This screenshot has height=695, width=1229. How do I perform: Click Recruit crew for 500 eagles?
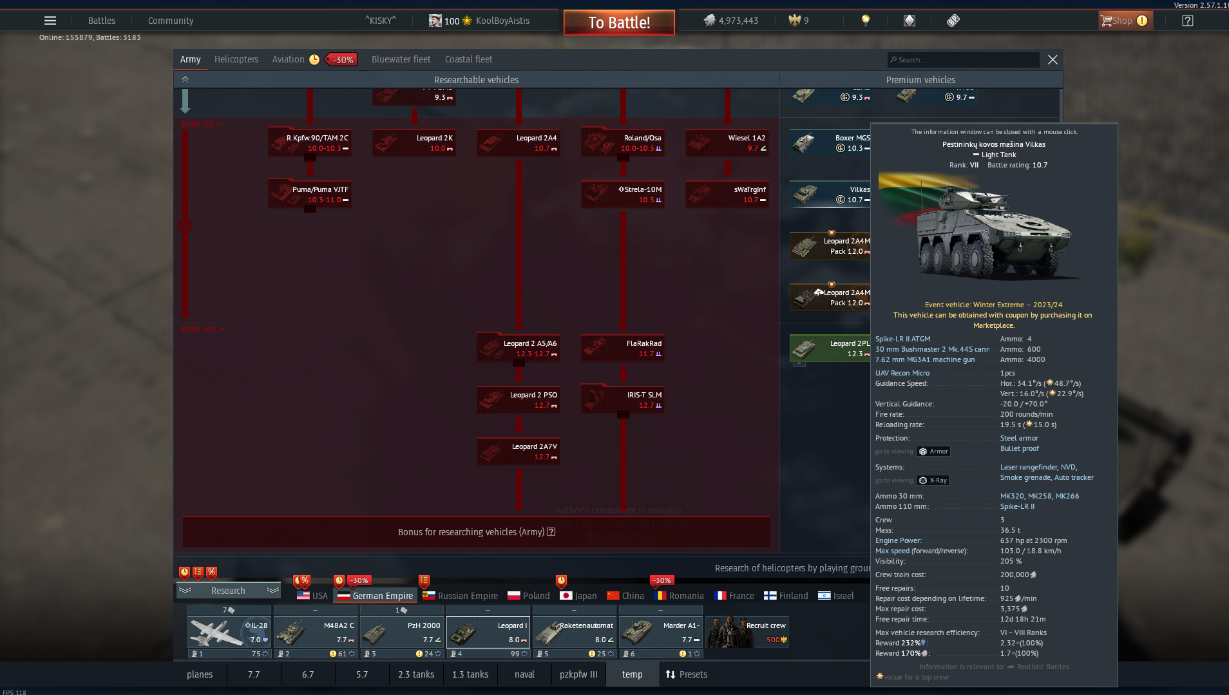pos(747,632)
